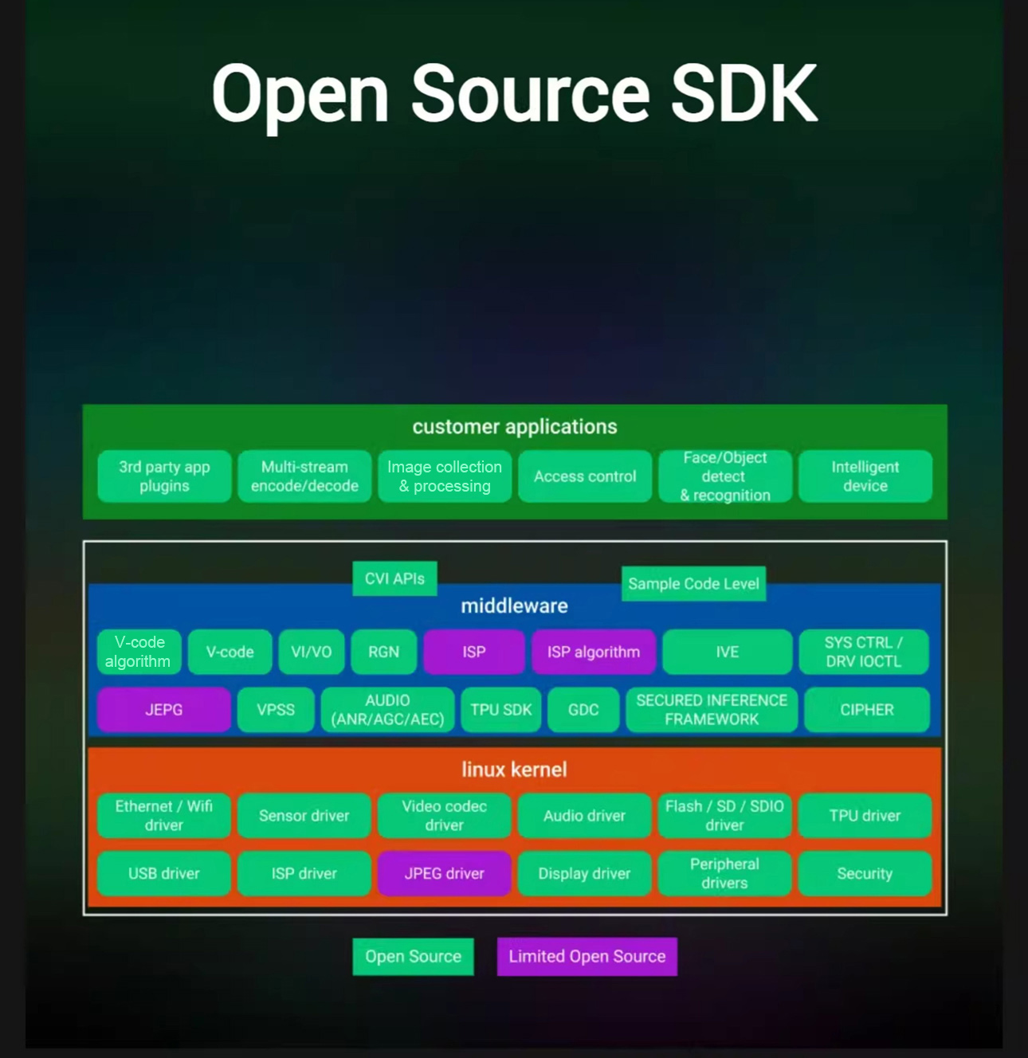
Task: Select the SYS CTRL / DRV IOCTL box
Action: (x=864, y=652)
